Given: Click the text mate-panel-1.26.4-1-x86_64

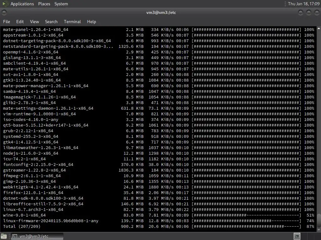Looking at the screenshot, I should (x=36, y=30).
